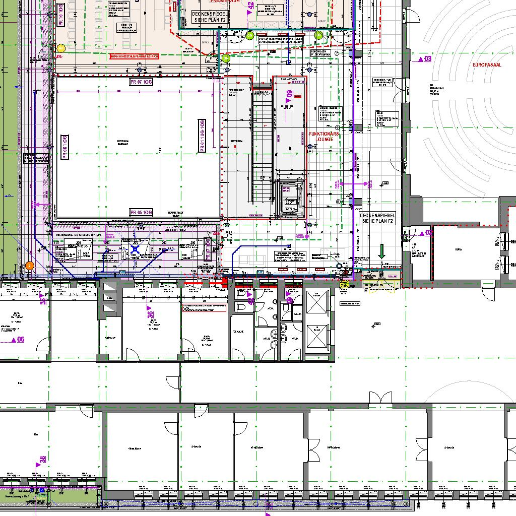Click the 'PR 05 1OG' label
516x516 pixels.
click(141, 212)
